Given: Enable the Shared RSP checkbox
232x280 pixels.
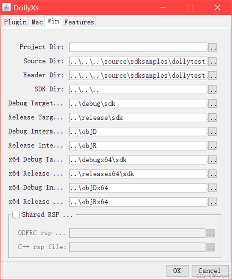Looking at the screenshot, I should tap(16, 214).
